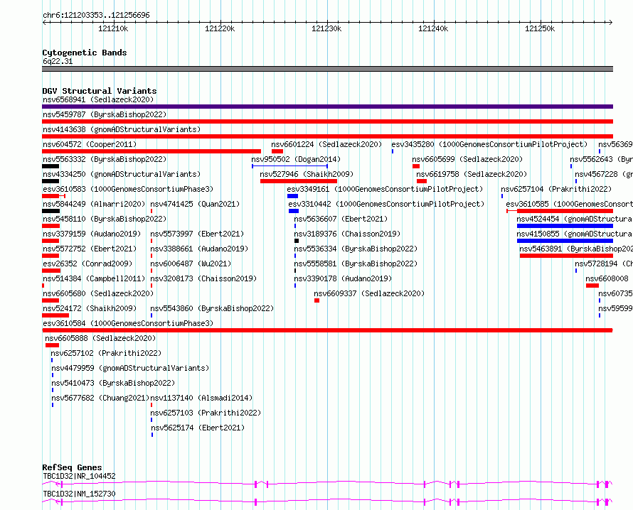Click nsv6605699 (Sedlazeck2020) label
This screenshot has width=633, height=510.
(x=467, y=159)
